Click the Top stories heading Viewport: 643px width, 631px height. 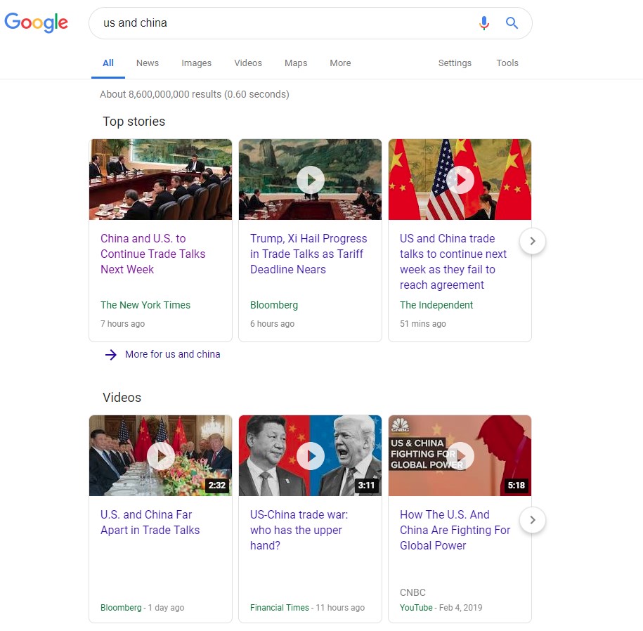click(134, 122)
